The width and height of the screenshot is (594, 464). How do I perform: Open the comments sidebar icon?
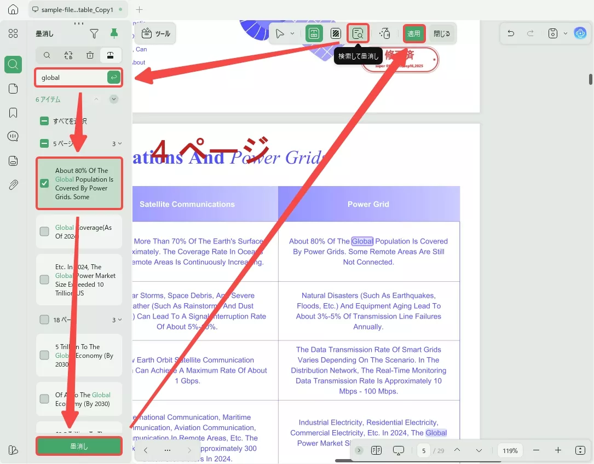(x=13, y=136)
